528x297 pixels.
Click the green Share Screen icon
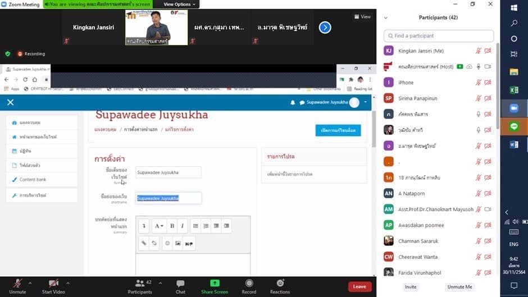tap(215, 283)
